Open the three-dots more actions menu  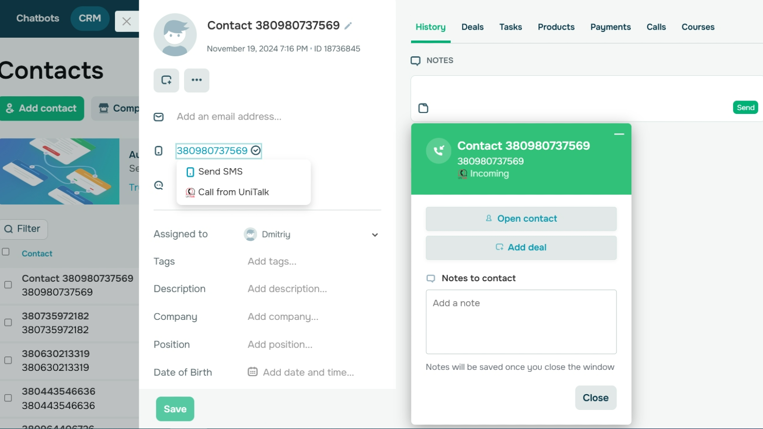pos(196,80)
